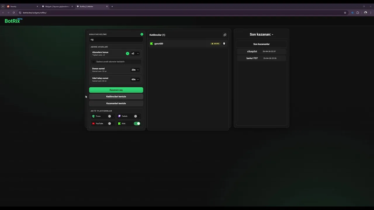The height and width of the screenshot is (210, 374).
Task: Click the 'Guncel sure: 20 sn' text
Action: click(x=99, y=71)
